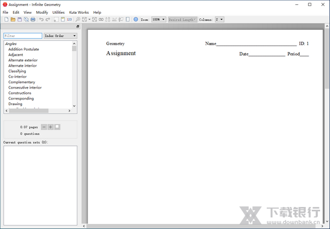Viewport: 330px width, 229px height.
Task: Select the Complementary topic
Action: click(x=21, y=82)
